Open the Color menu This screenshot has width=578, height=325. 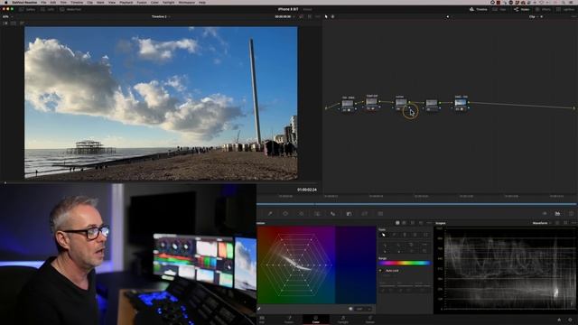click(x=154, y=2)
